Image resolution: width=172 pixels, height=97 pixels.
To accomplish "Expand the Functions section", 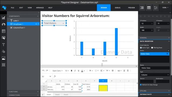I will click(x=38, y=92).
